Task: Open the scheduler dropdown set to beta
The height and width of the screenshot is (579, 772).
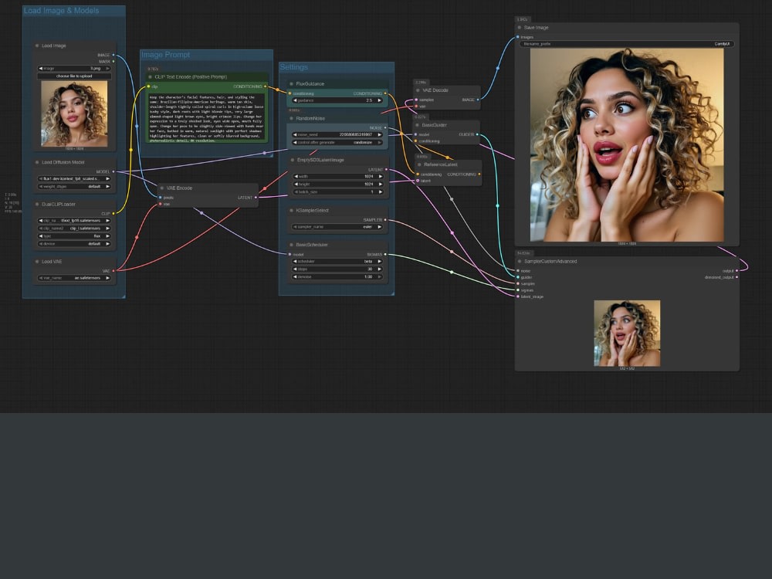Action: point(338,262)
